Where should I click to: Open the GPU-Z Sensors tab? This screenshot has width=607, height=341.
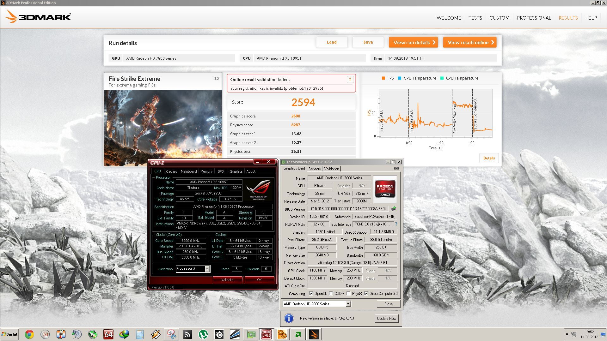point(314,169)
